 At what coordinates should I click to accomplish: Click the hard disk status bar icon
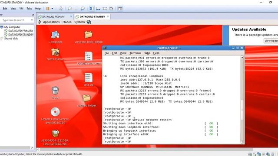(250, 154)
